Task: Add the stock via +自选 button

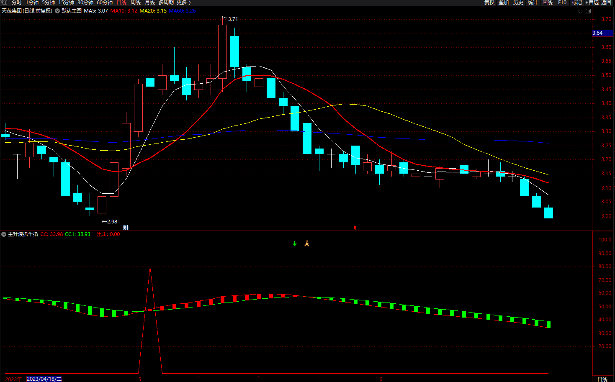Action: pos(592,3)
